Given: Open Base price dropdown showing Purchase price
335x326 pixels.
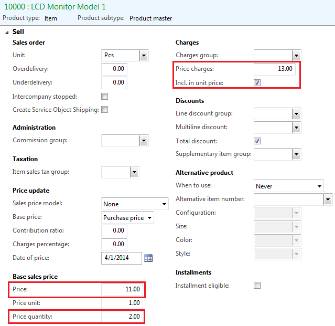Looking at the screenshot, I should pos(127,217).
